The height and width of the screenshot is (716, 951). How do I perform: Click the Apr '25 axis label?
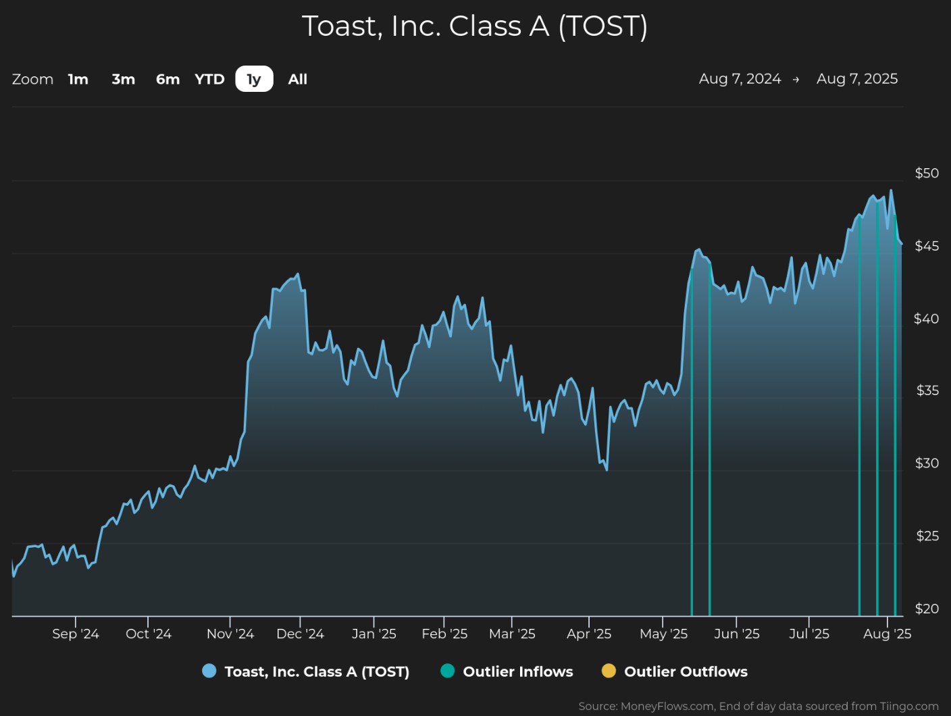(589, 634)
